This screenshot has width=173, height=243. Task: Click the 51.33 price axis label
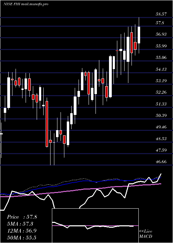coord(161,104)
